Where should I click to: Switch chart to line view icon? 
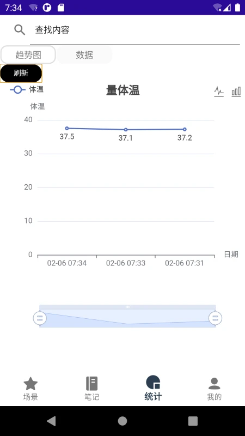click(219, 92)
